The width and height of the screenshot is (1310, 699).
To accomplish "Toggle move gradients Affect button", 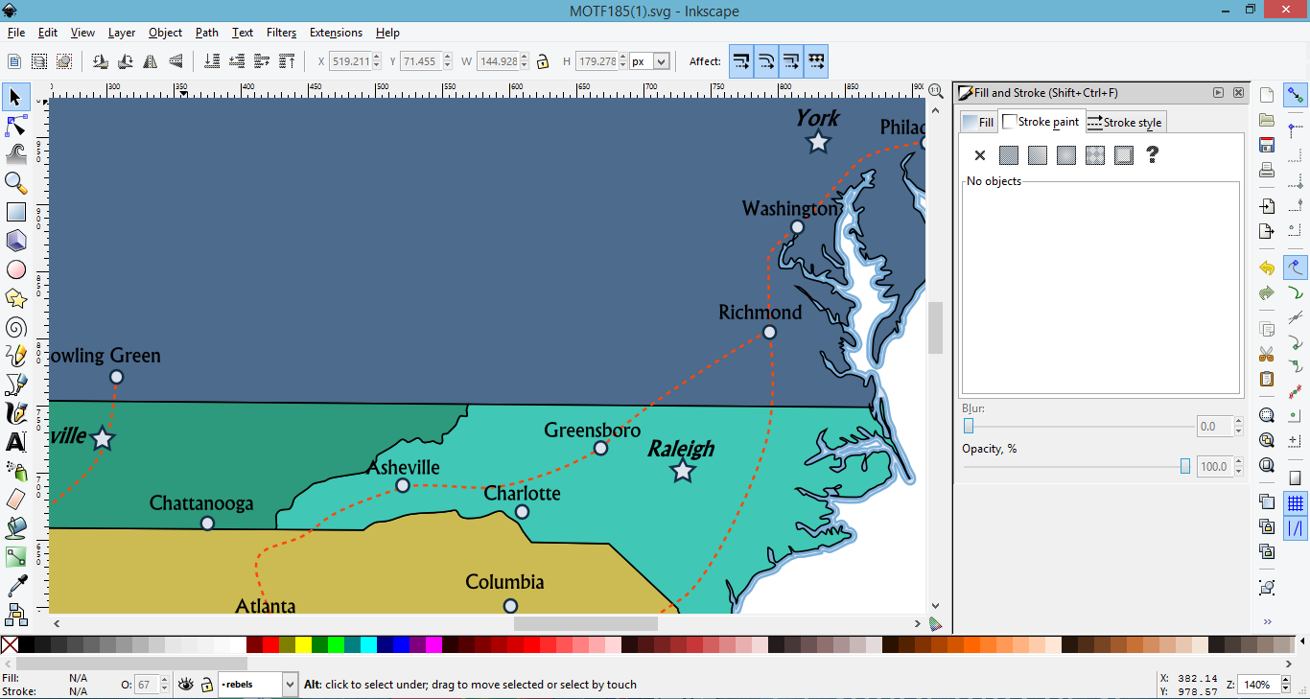I will 791,61.
